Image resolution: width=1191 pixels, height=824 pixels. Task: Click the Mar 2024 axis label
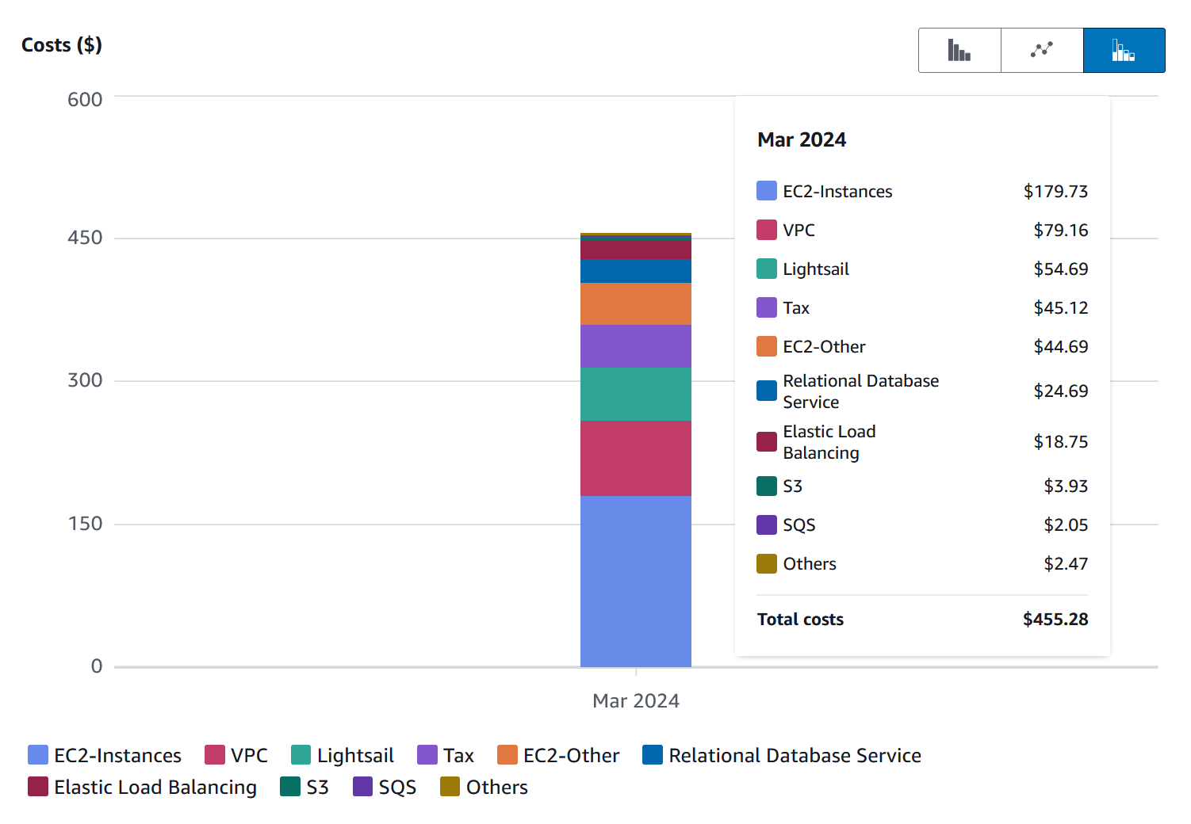(635, 700)
